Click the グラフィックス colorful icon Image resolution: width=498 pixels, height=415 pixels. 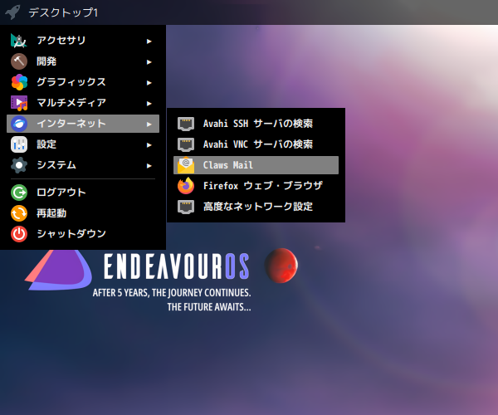coord(19,82)
